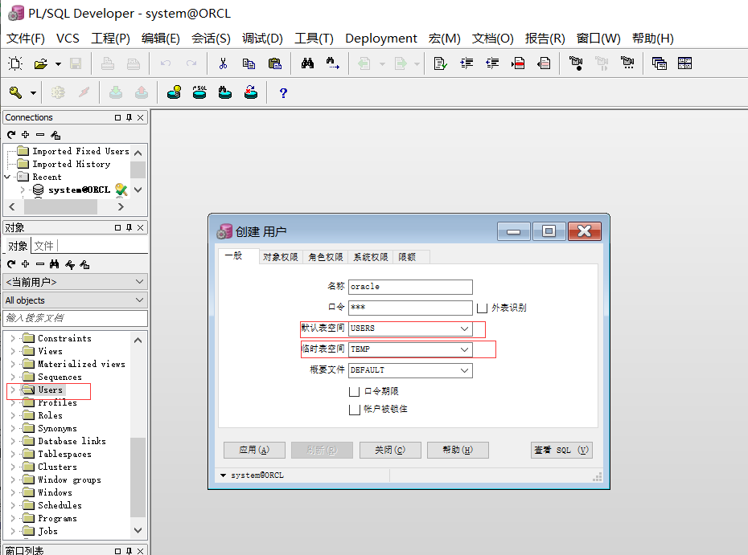
Task: Tick the 外表识别 checkbox
Action: pyautogui.click(x=483, y=308)
